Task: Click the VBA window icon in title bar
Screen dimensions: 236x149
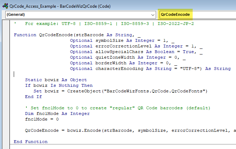Action: point(5,6)
